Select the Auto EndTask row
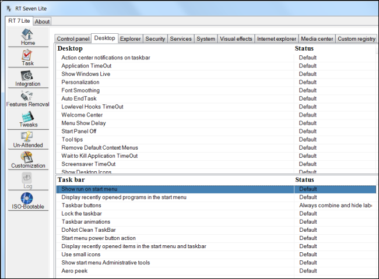Viewport: 379px width, 279px height. pos(216,98)
